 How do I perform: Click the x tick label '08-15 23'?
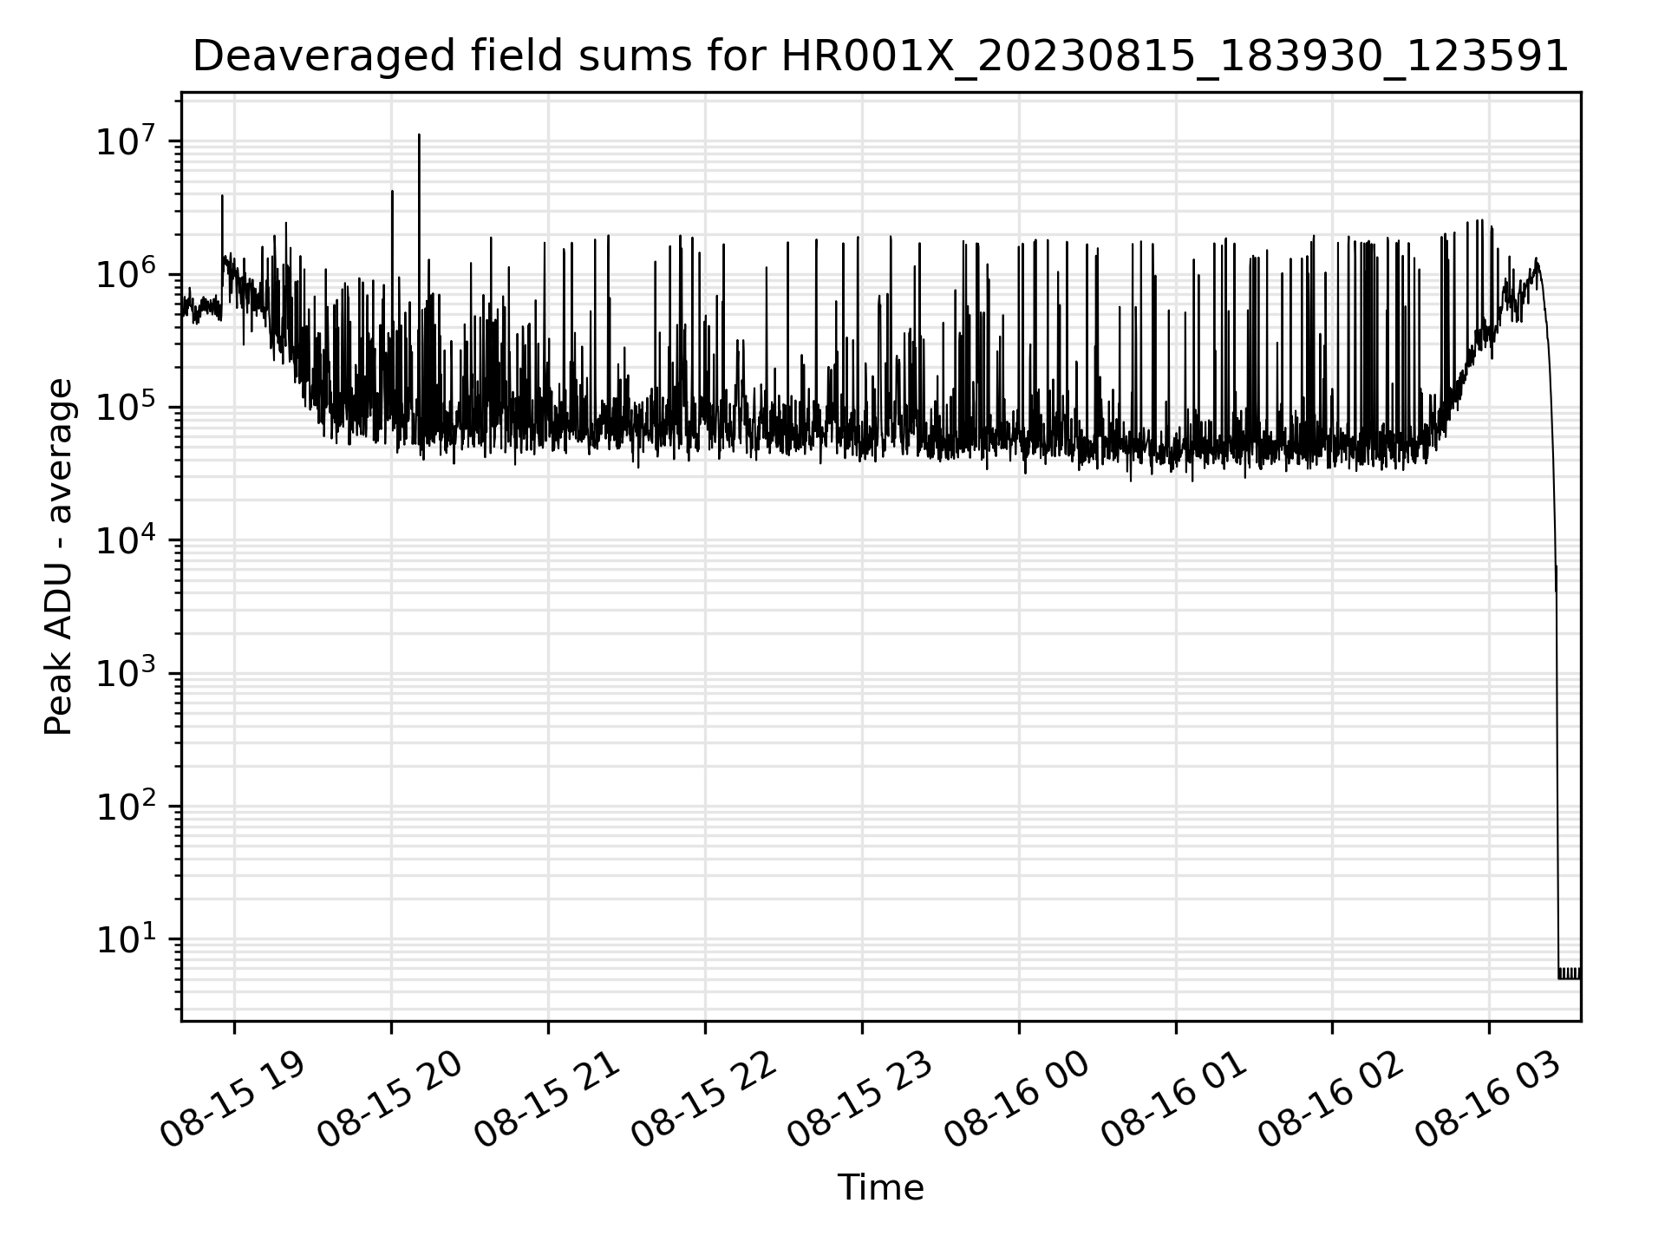[x=861, y=1101]
